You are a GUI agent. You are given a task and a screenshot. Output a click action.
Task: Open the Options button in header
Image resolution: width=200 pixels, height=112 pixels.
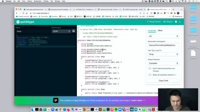coord(168,22)
